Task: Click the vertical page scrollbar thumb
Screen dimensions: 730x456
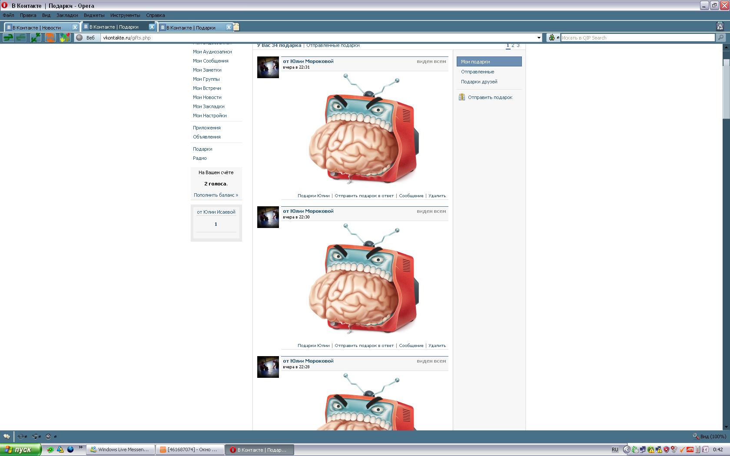Action: 726,89
